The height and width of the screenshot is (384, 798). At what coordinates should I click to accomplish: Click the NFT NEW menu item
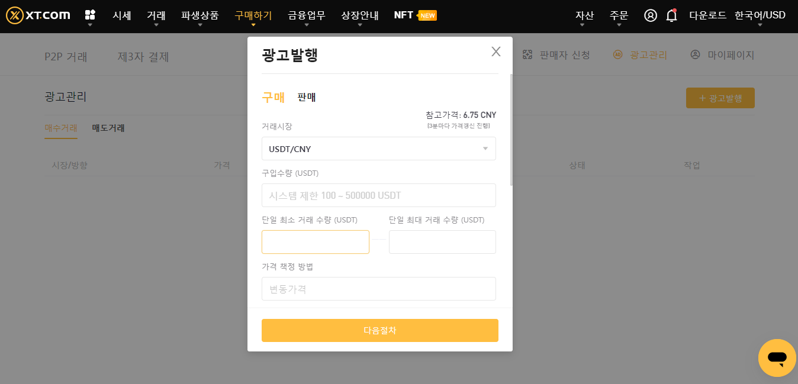point(415,15)
